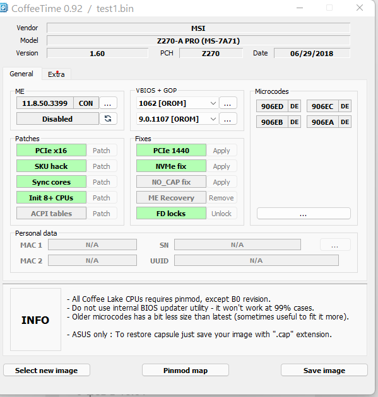Toggle the NVMe fix indicator
Screen dimensions: 378x397
coord(171,166)
